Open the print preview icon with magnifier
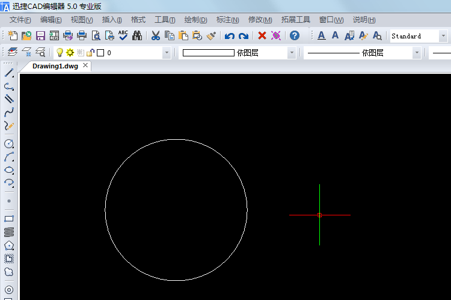The height and width of the screenshot is (300, 451). point(96,35)
